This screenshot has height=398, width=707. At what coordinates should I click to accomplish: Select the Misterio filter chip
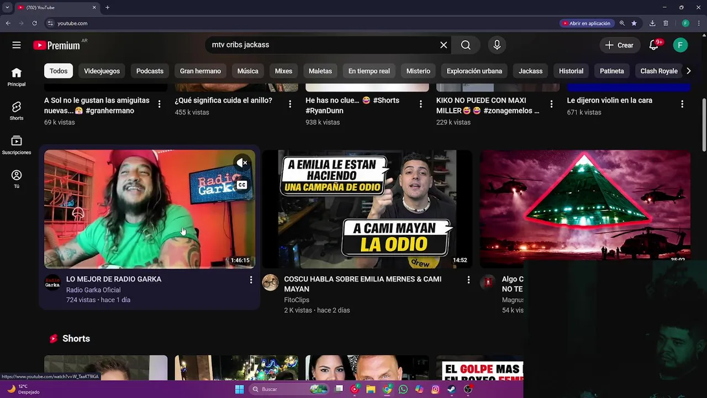click(x=418, y=71)
